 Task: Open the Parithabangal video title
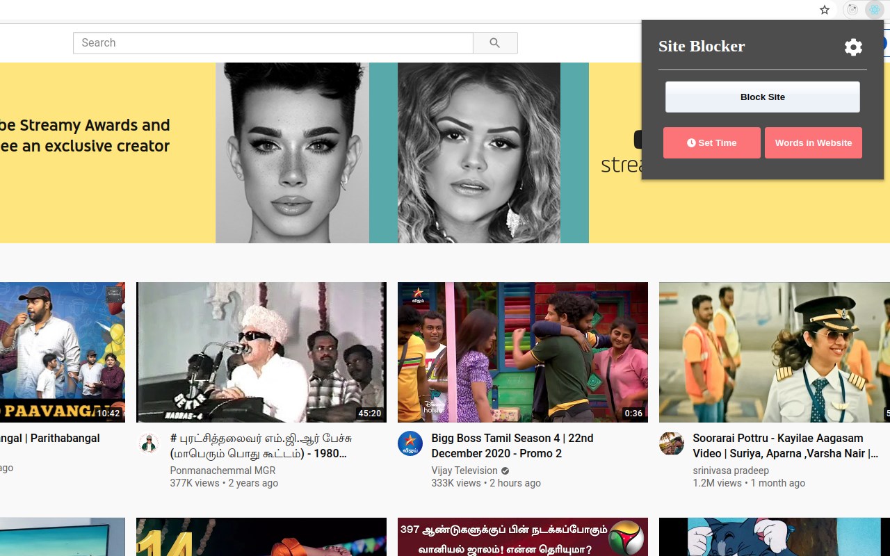50,439
